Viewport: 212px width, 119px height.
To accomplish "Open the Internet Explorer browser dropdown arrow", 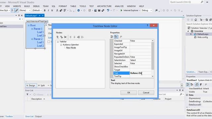I will pos(140,10).
